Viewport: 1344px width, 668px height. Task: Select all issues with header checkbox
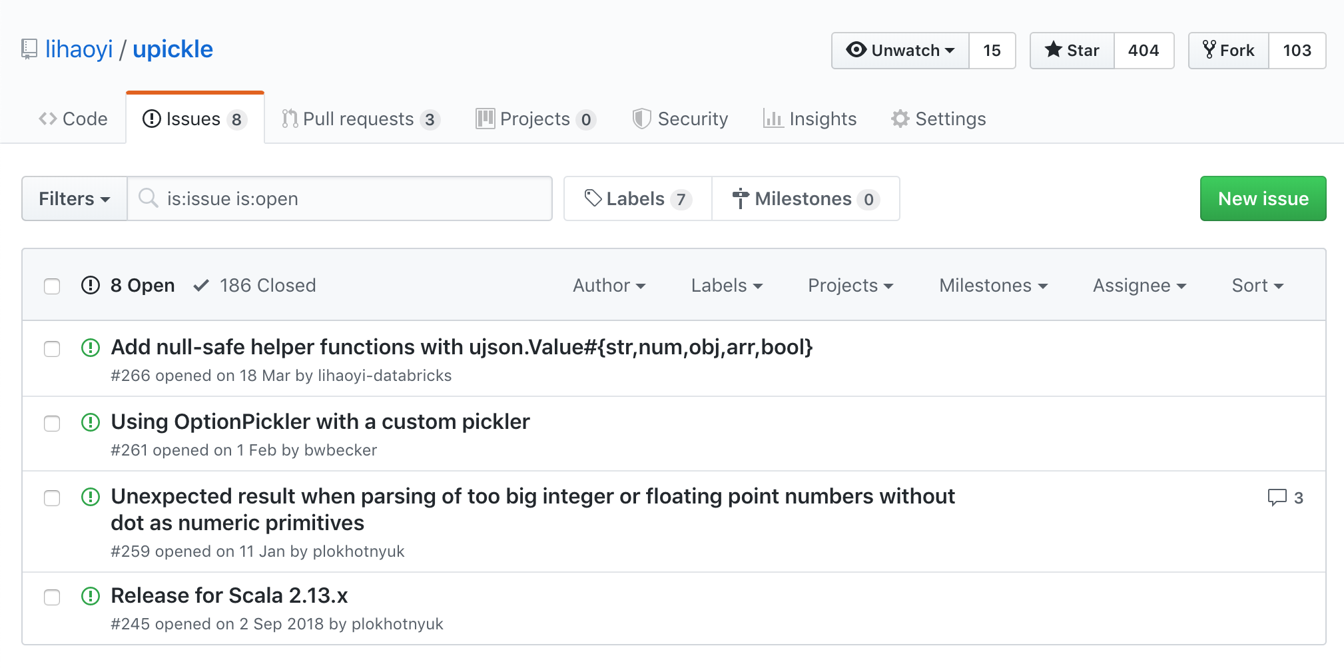pyautogui.click(x=52, y=286)
